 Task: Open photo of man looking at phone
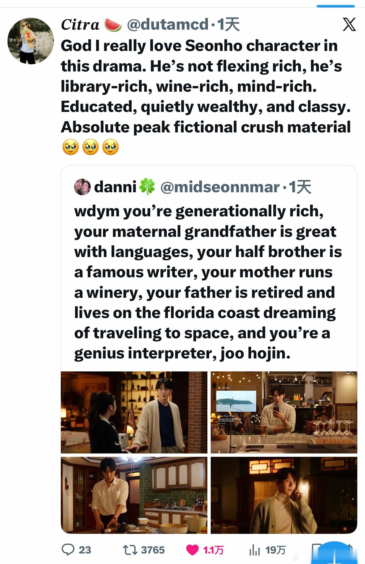pos(284,412)
